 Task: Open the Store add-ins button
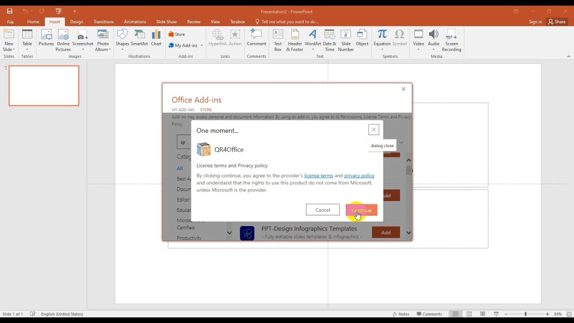tap(177, 34)
